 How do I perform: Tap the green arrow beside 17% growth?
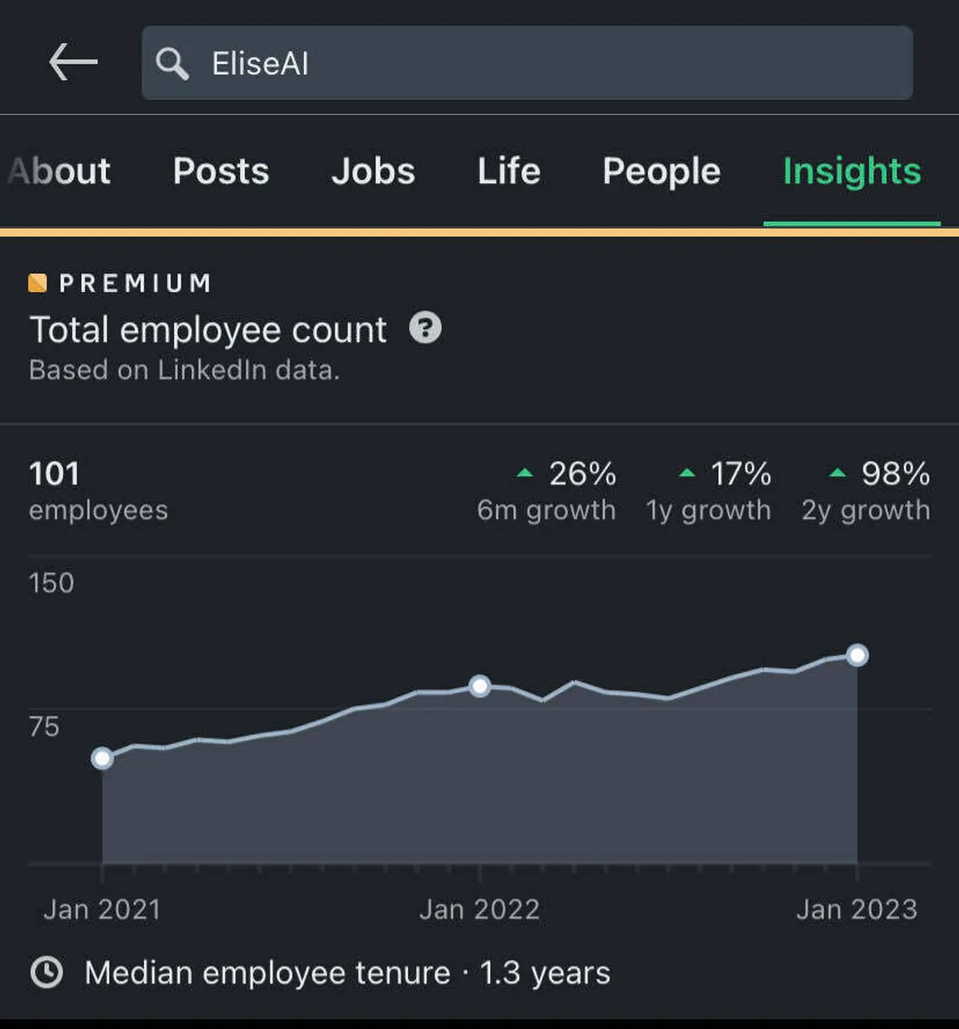coord(686,473)
